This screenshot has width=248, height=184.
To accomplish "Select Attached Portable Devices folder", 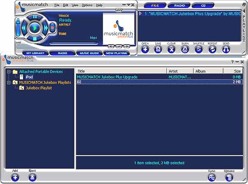I will (x=41, y=72).
